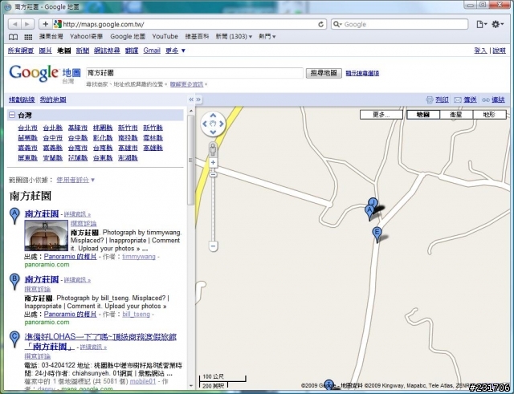Image resolution: width=514 pixels, height=394 pixels.
Task: Pan the map right
Action: point(222,124)
